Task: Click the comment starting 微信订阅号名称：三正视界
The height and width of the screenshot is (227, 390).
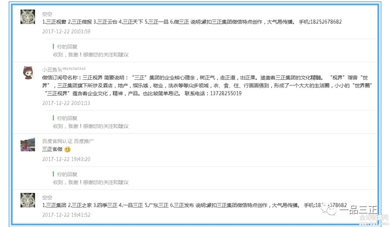Action: [x=207, y=85]
